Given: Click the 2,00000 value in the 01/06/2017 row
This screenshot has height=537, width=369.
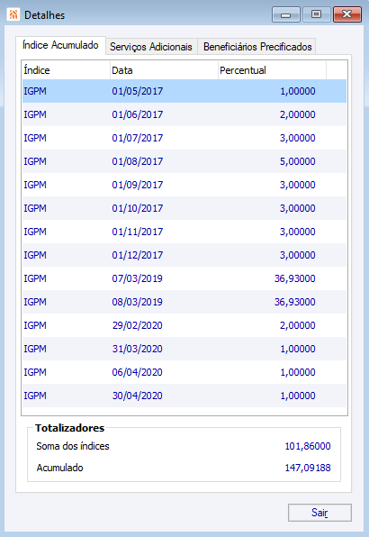Looking at the screenshot, I should coord(298,114).
